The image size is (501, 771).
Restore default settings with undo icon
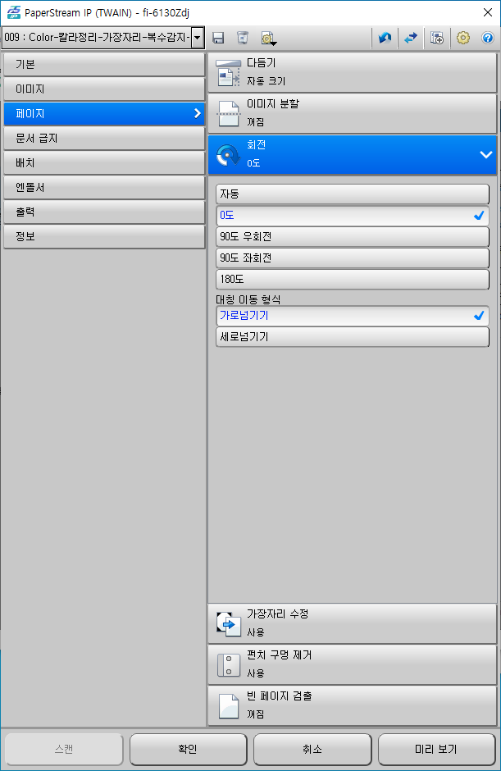[x=385, y=38]
